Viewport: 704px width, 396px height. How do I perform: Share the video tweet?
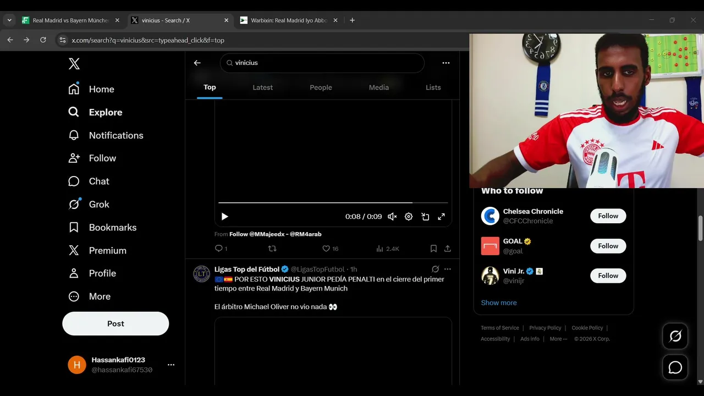pyautogui.click(x=448, y=249)
